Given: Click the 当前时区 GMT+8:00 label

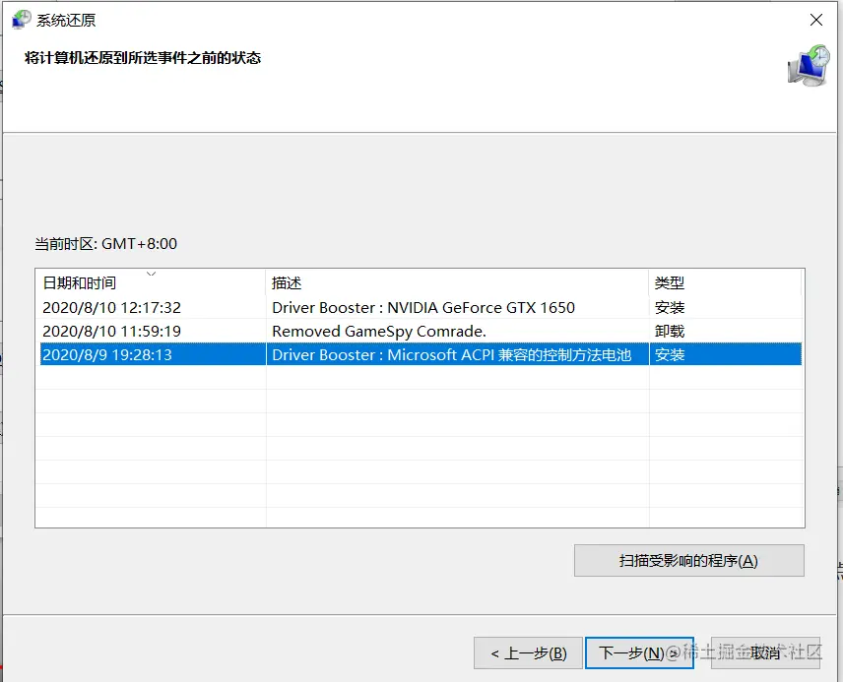Looking at the screenshot, I should tap(105, 243).
